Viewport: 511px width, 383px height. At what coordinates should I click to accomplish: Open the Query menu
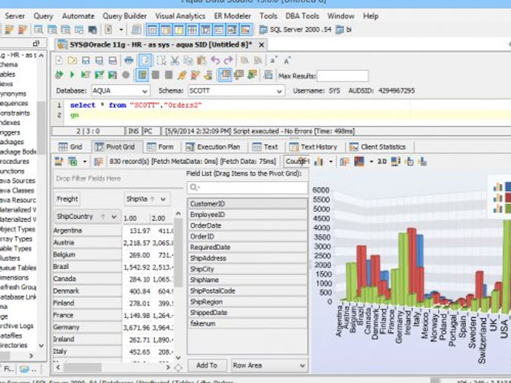coord(43,16)
